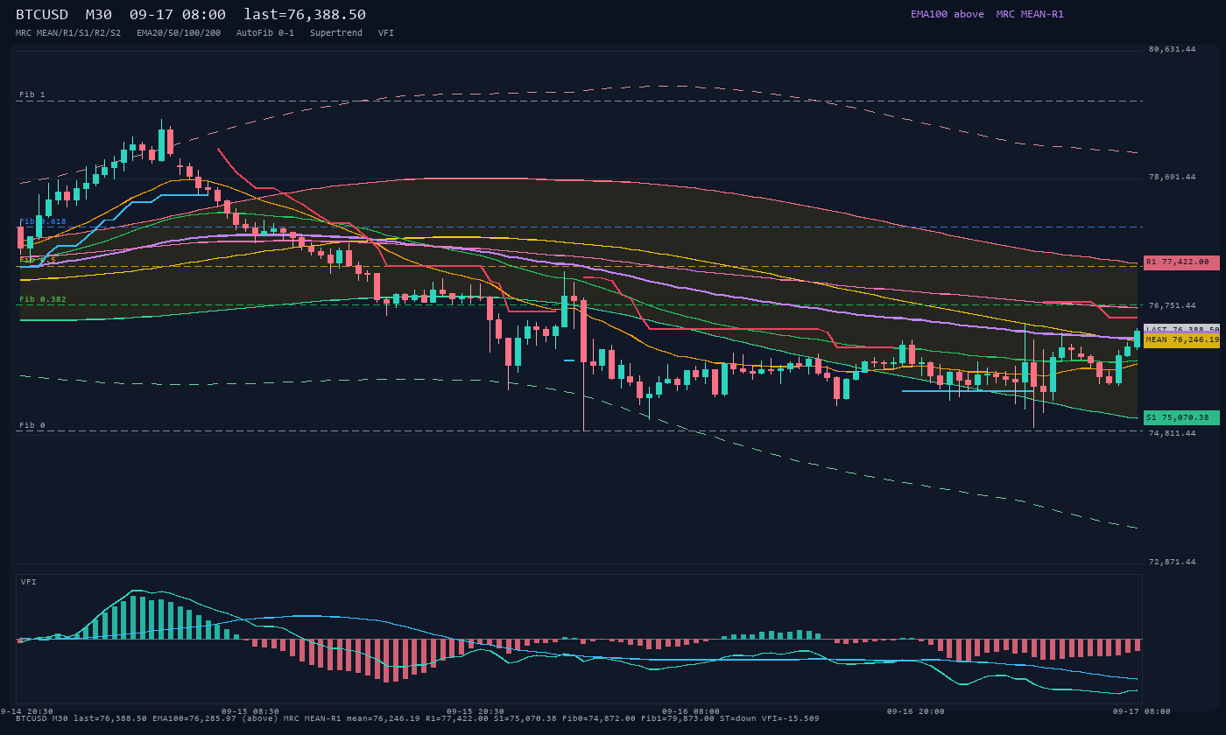The height and width of the screenshot is (735, 1226).
Task: Select 'Supertrend' in the indicator list
Action: 336,32
